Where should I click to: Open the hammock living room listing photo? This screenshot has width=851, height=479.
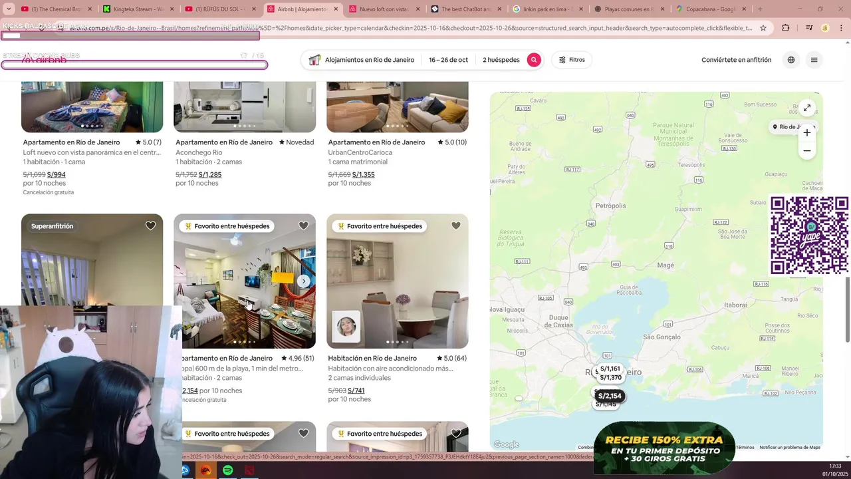point(245,281)
